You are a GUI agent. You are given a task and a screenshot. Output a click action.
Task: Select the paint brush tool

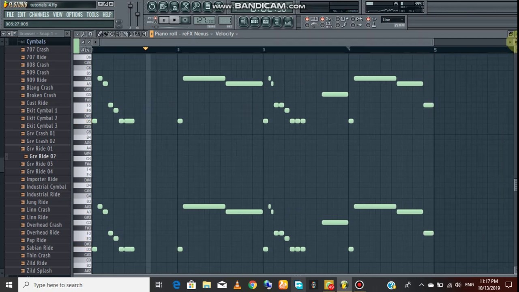105,34
